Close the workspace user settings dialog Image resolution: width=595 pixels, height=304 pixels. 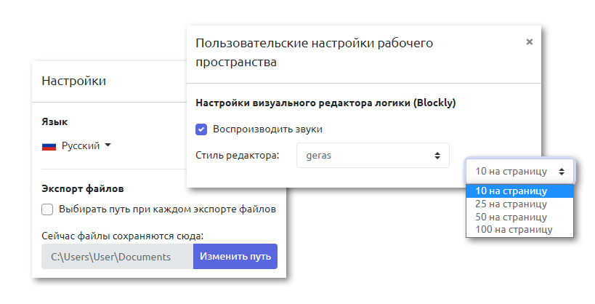click(530, 42)
